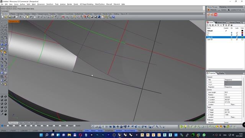Click the Osnap status bar button

[x=100, y=130]
